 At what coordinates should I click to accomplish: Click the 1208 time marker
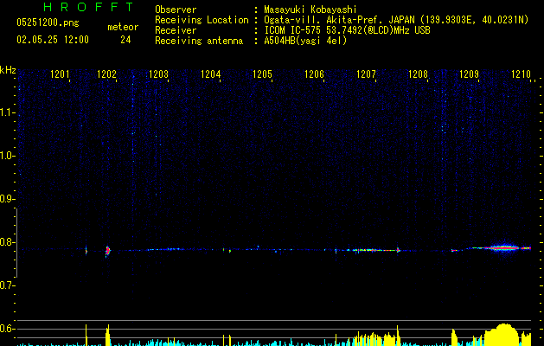pos(418,74)
